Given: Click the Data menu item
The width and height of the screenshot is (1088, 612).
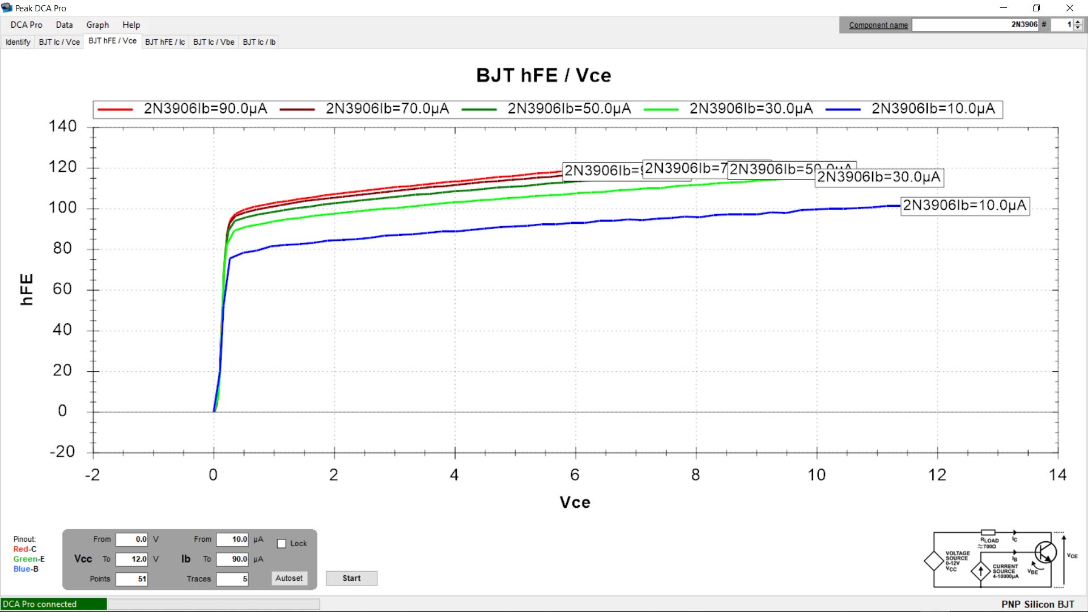Looking at the screenshot, I should (x=64, y=25).
